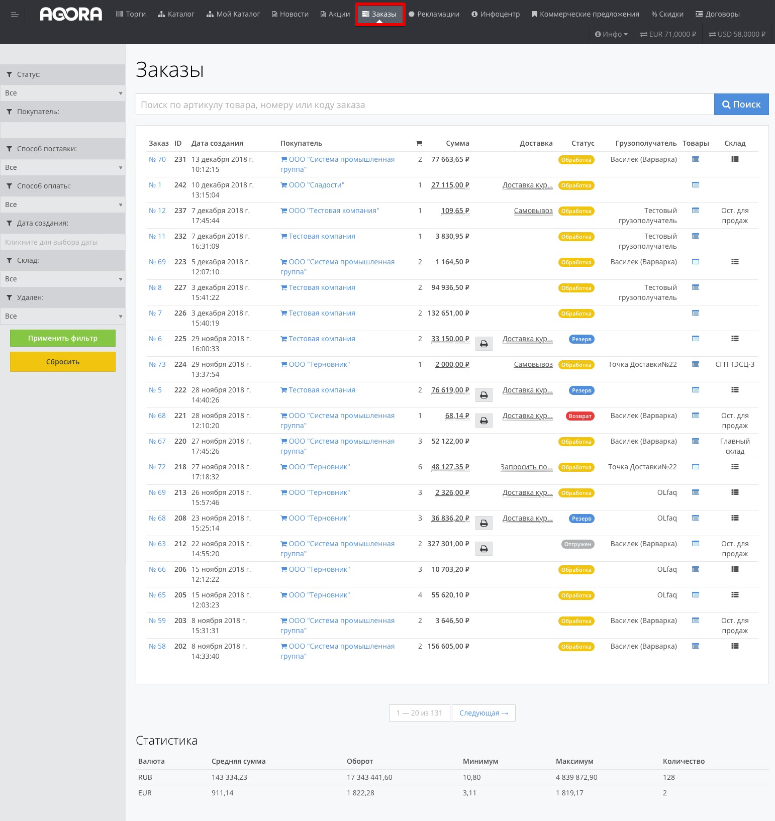Open goods list icon for order ID 202

tap(696, 646)
